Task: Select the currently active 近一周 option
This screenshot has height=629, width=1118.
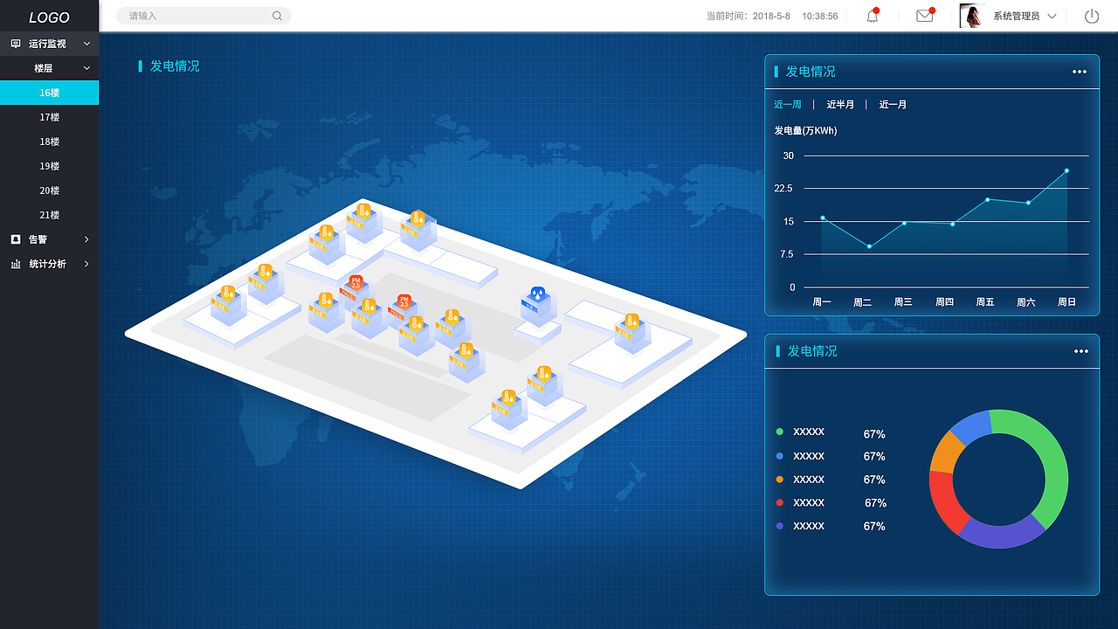Action: click(x=787, y=104)
